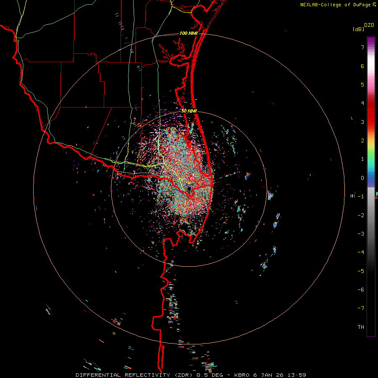Click the 5 value on the color scale
The height and width of the screenshot is (378, 378).
tap(362, 84)
